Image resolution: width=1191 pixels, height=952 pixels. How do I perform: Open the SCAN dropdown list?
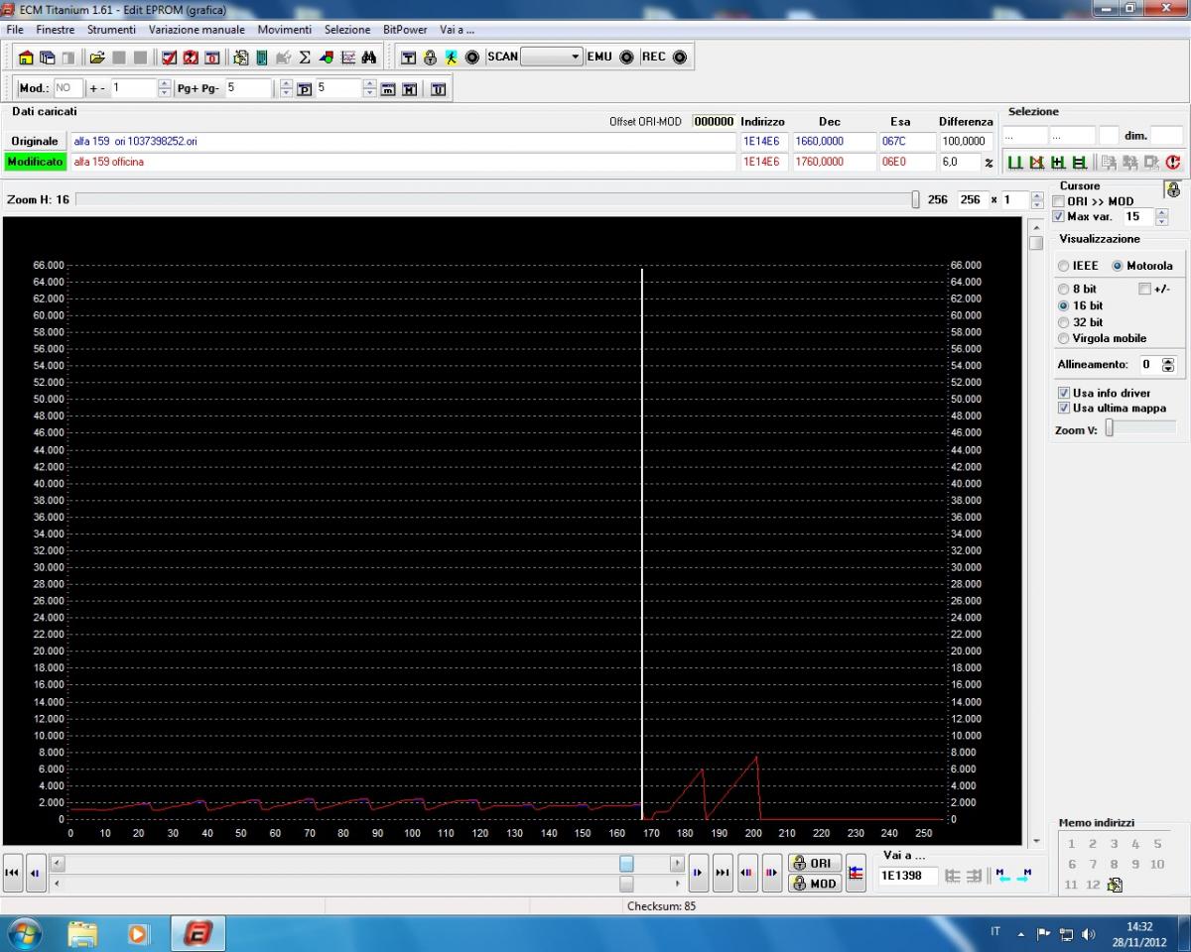tap(576, 57)
